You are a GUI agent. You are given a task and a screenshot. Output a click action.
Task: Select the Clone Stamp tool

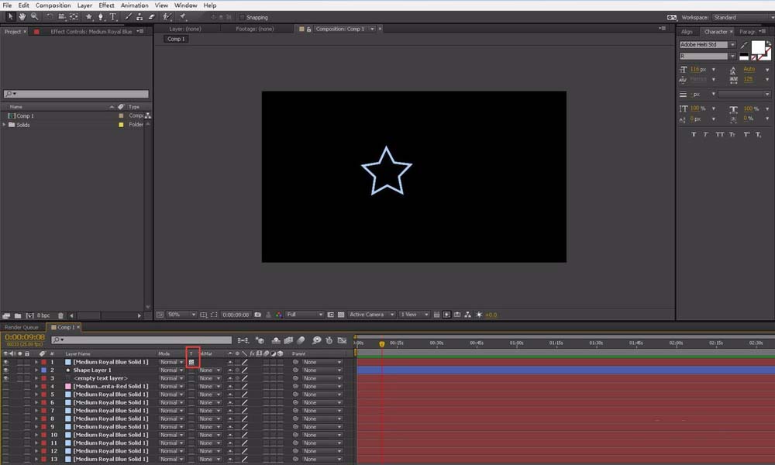pos(139,17)
